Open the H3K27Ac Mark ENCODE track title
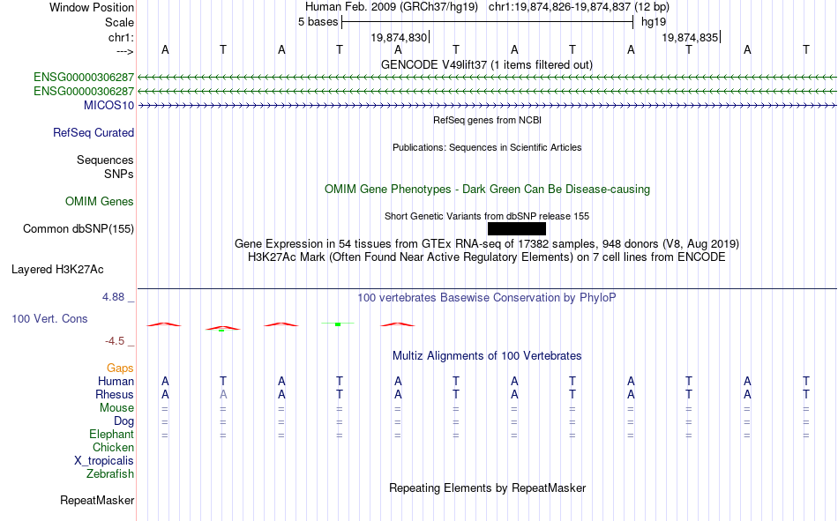The height and width of the screenshot is (521, 838). (x=487, y=257)
